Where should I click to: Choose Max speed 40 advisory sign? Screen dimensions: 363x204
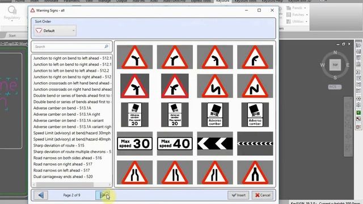pyautogui.click(x=175, y=143)
